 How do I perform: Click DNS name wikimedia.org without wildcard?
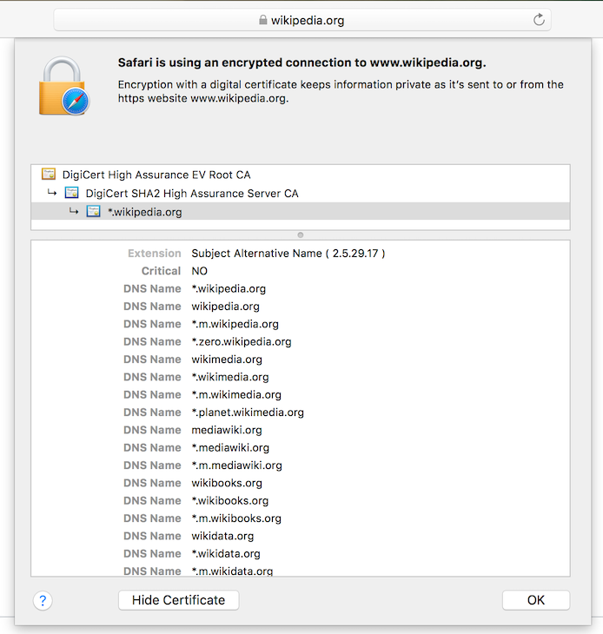coord(227,360)
